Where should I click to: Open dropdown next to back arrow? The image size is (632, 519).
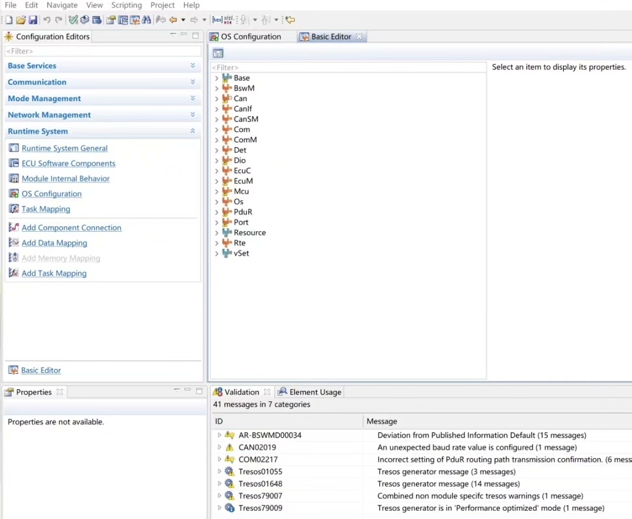[183, 20]
